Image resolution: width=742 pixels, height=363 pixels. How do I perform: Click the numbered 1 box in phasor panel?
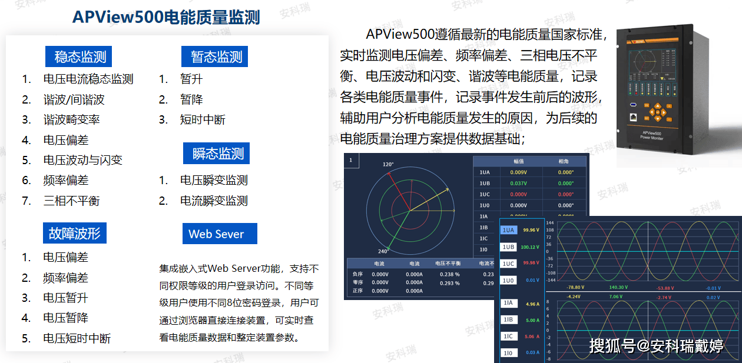click(x=352, y=161)
